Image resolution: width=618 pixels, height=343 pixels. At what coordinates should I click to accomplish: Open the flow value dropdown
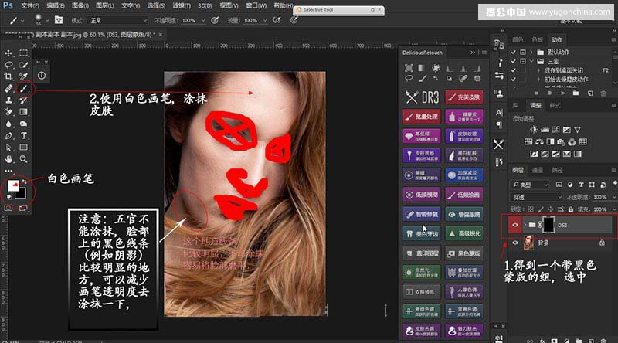click(265, 21)
